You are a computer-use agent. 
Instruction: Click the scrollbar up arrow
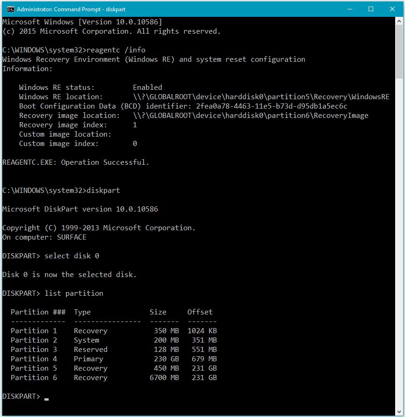pyautogui.click(x=399, y=21)
